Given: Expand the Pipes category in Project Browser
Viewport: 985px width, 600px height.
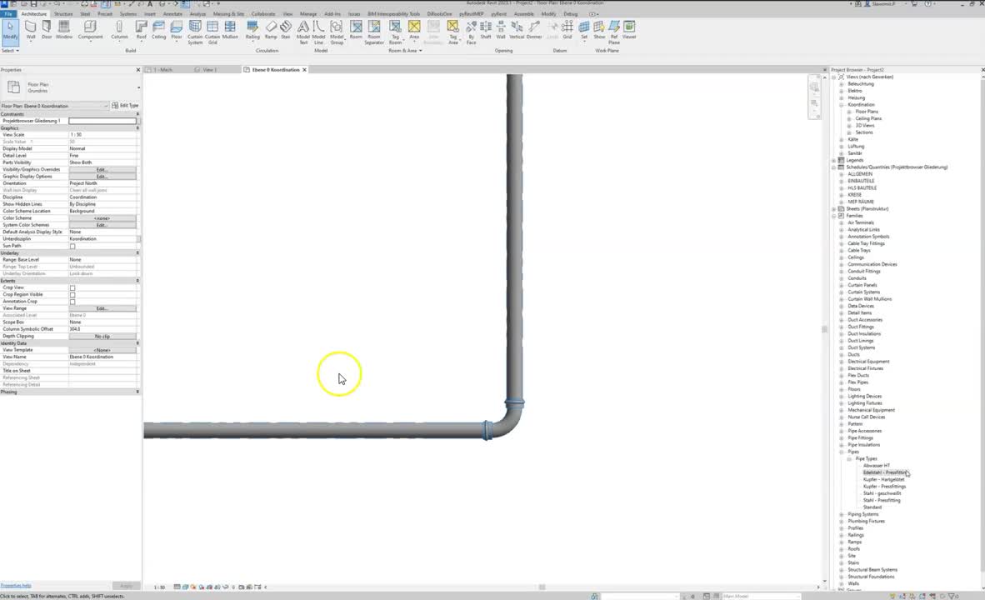Looking at the screenshot, I should [x=841, y=452].
